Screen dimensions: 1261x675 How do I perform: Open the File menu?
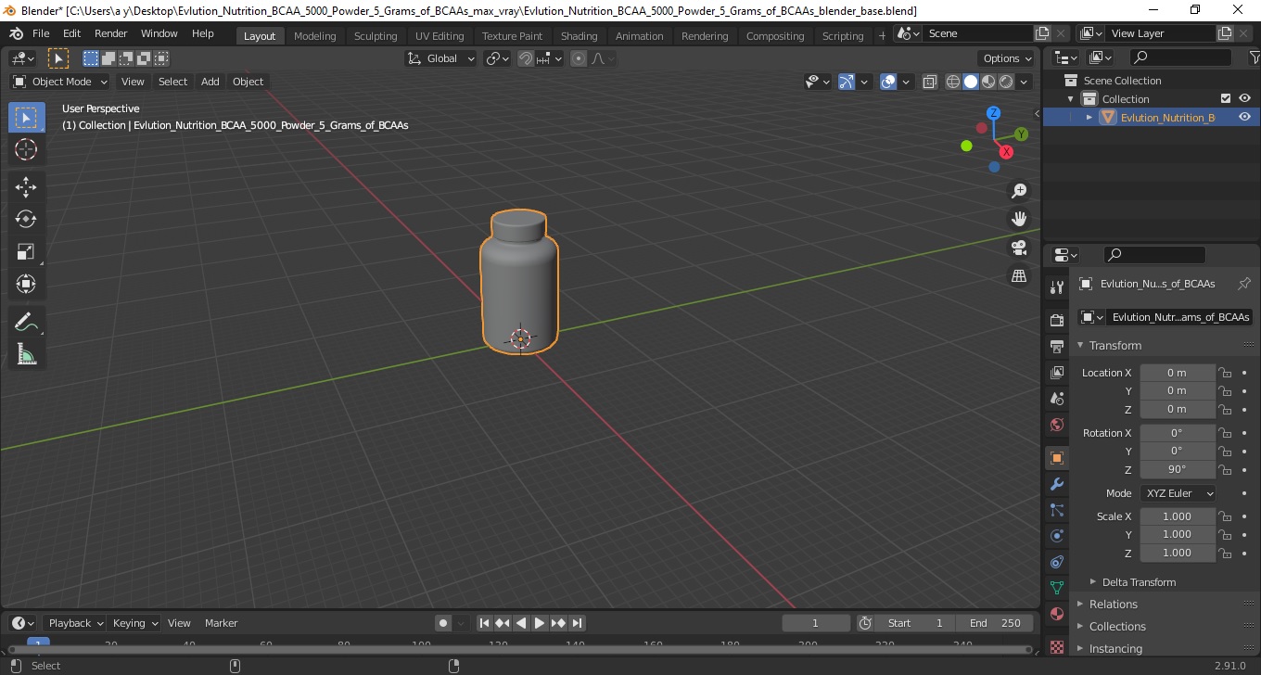click(41, 33)
